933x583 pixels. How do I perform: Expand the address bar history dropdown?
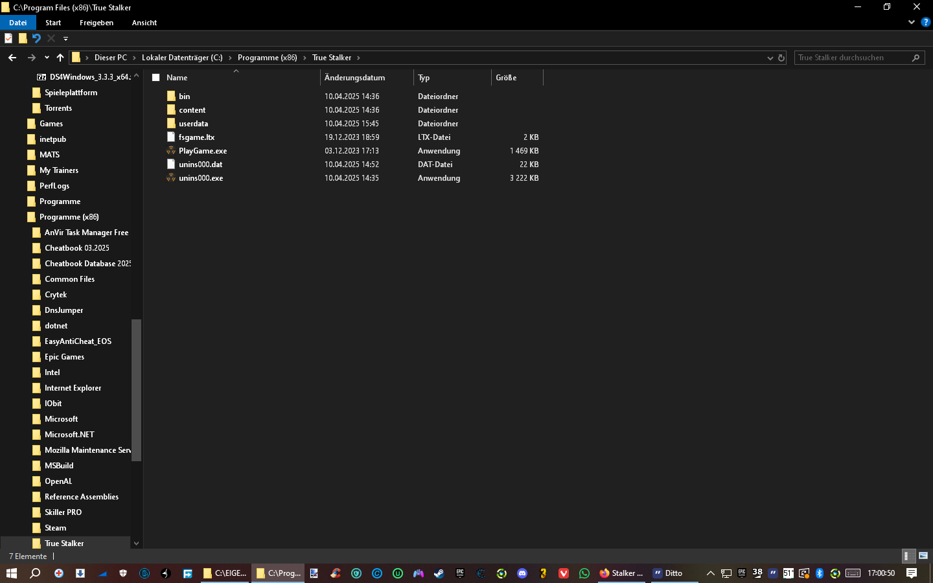click(x=770, y=58)
